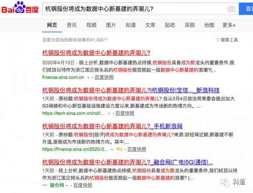Expand dropdown arrow beside finance.sina.com.cn
The width and height of the screenshot is (253, 193).
[x=88, y=78]
